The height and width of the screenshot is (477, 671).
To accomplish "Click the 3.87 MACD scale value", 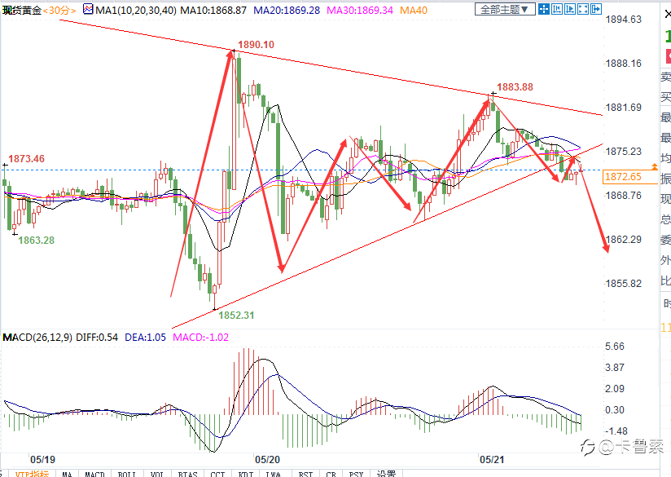I will tap(615, 367).
